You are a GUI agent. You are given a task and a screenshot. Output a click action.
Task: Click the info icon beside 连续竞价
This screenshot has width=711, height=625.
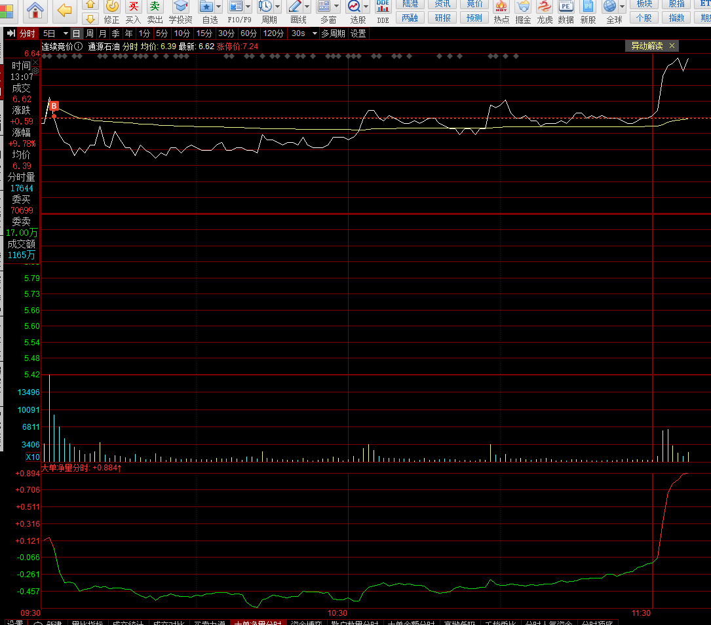[x=79, y=47]
